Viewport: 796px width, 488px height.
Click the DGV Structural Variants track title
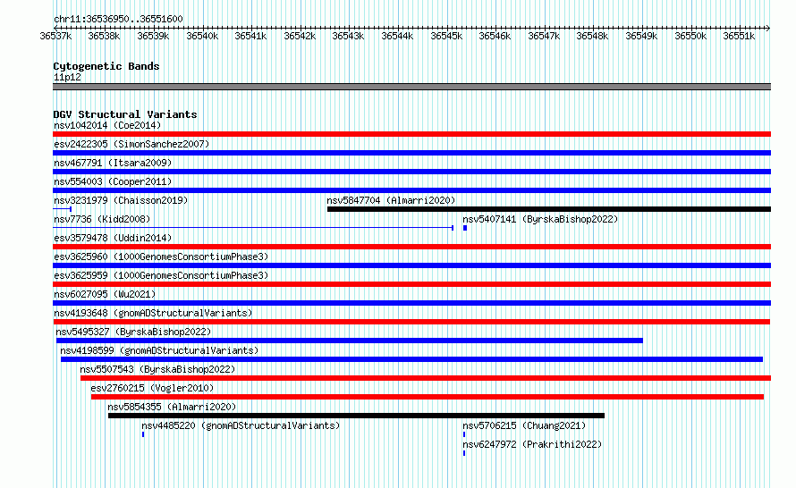[125, 114]
